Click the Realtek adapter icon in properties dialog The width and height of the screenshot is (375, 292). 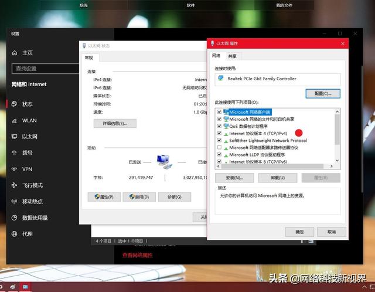coord(221,78)
